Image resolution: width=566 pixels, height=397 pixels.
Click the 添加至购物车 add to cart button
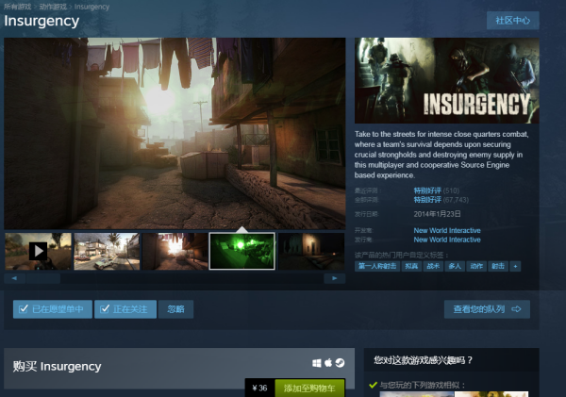(309, 388)
